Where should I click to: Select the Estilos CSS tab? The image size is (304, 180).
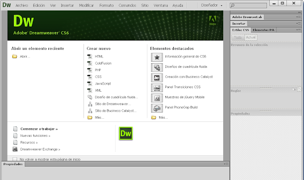tap(240, 30)
